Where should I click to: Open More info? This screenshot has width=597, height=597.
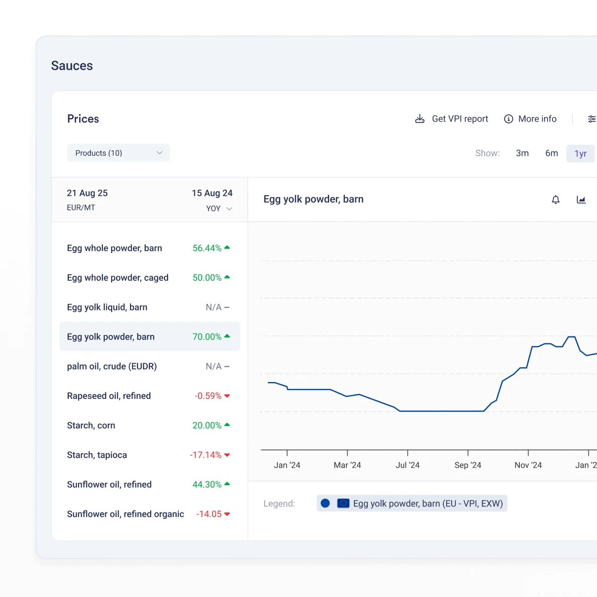click(530, 119)
